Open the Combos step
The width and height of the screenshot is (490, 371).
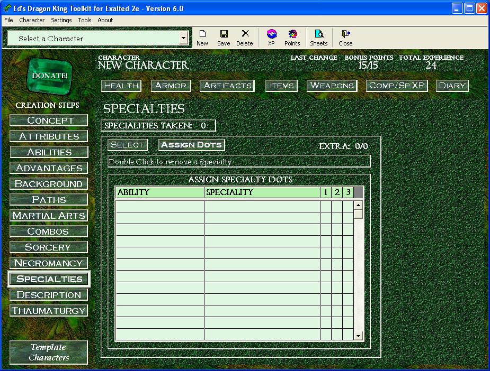click(x=49, y=231)
